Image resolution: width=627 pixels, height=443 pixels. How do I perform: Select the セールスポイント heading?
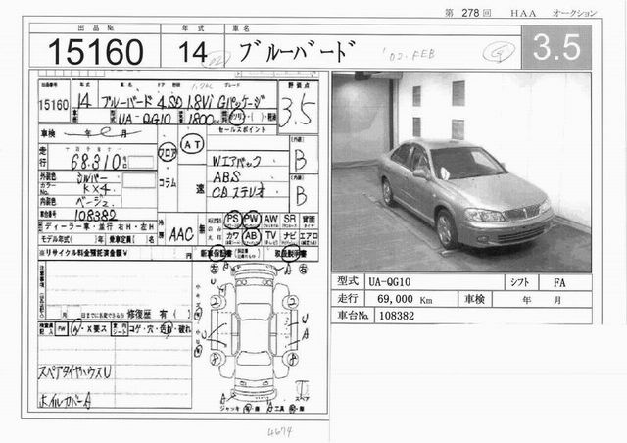click(x=242, y=130)
